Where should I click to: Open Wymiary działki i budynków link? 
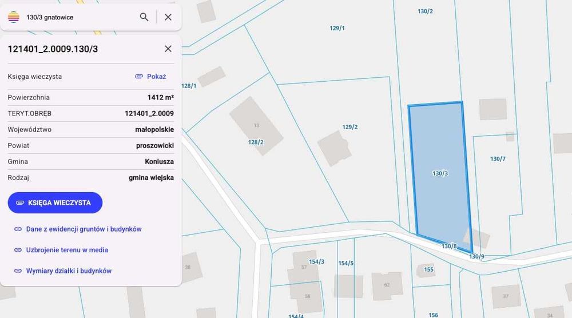pyautogui.click(x=69, y=271)
